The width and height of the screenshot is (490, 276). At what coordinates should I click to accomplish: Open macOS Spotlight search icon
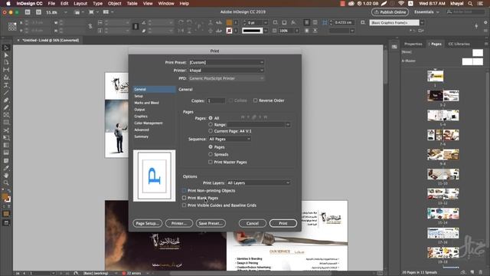pos(470,3)
